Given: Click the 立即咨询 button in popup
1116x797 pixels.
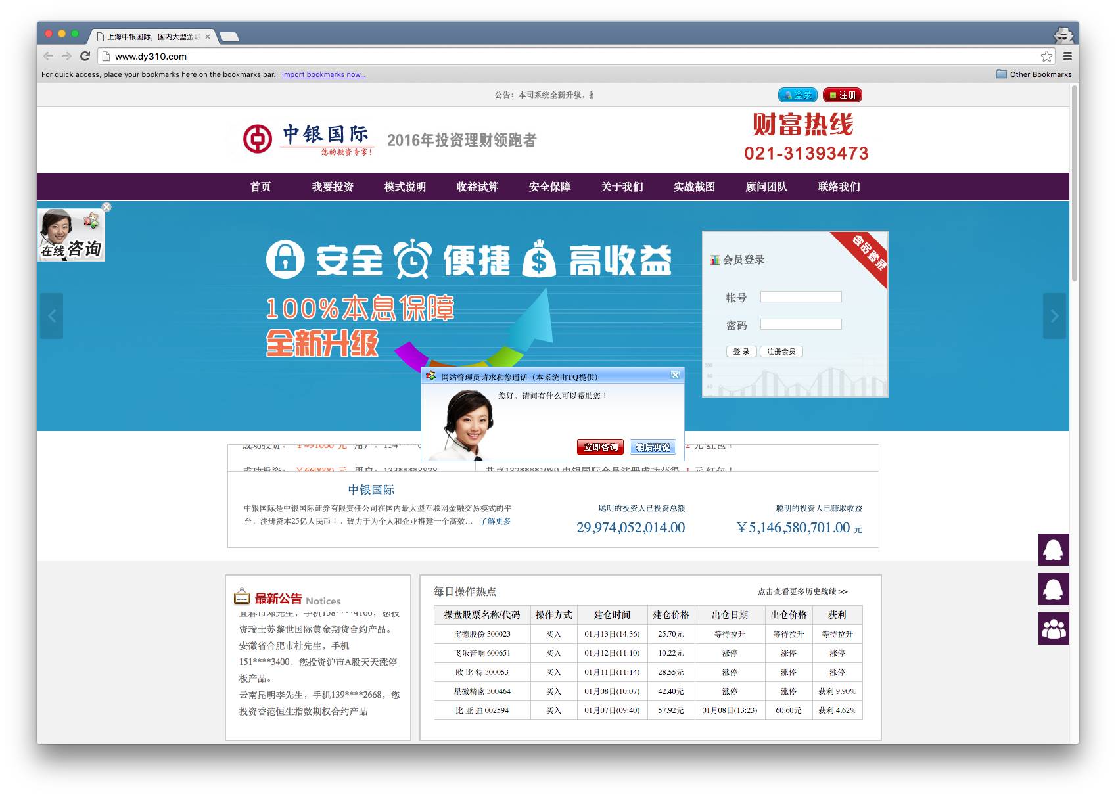Looking at the screenshot, I should [600, 447].
